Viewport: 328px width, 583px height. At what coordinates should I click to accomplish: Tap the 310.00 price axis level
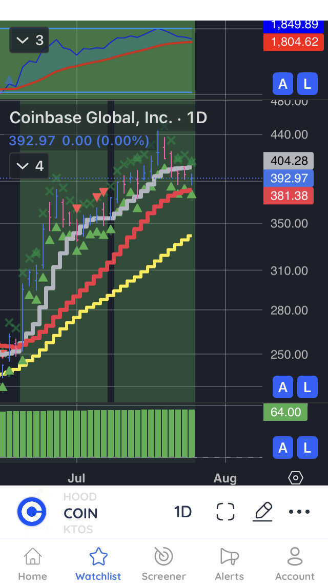(290, 270)
